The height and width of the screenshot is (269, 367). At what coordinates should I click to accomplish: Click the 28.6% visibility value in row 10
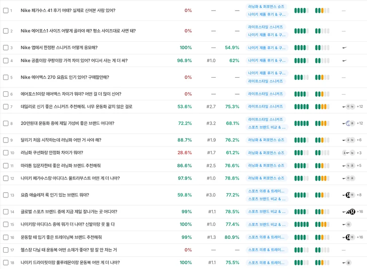[x=185, y=153]
